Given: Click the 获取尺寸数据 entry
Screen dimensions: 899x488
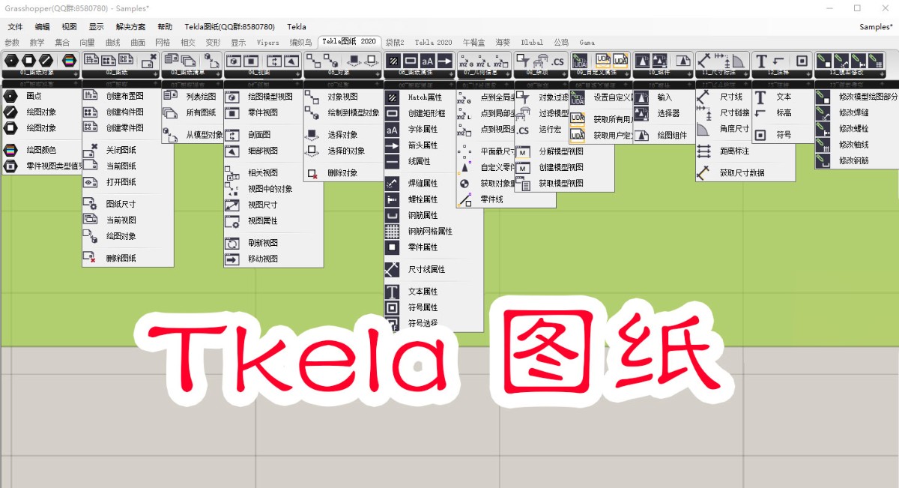Looking at the screenshot, I should pos(742,172).
